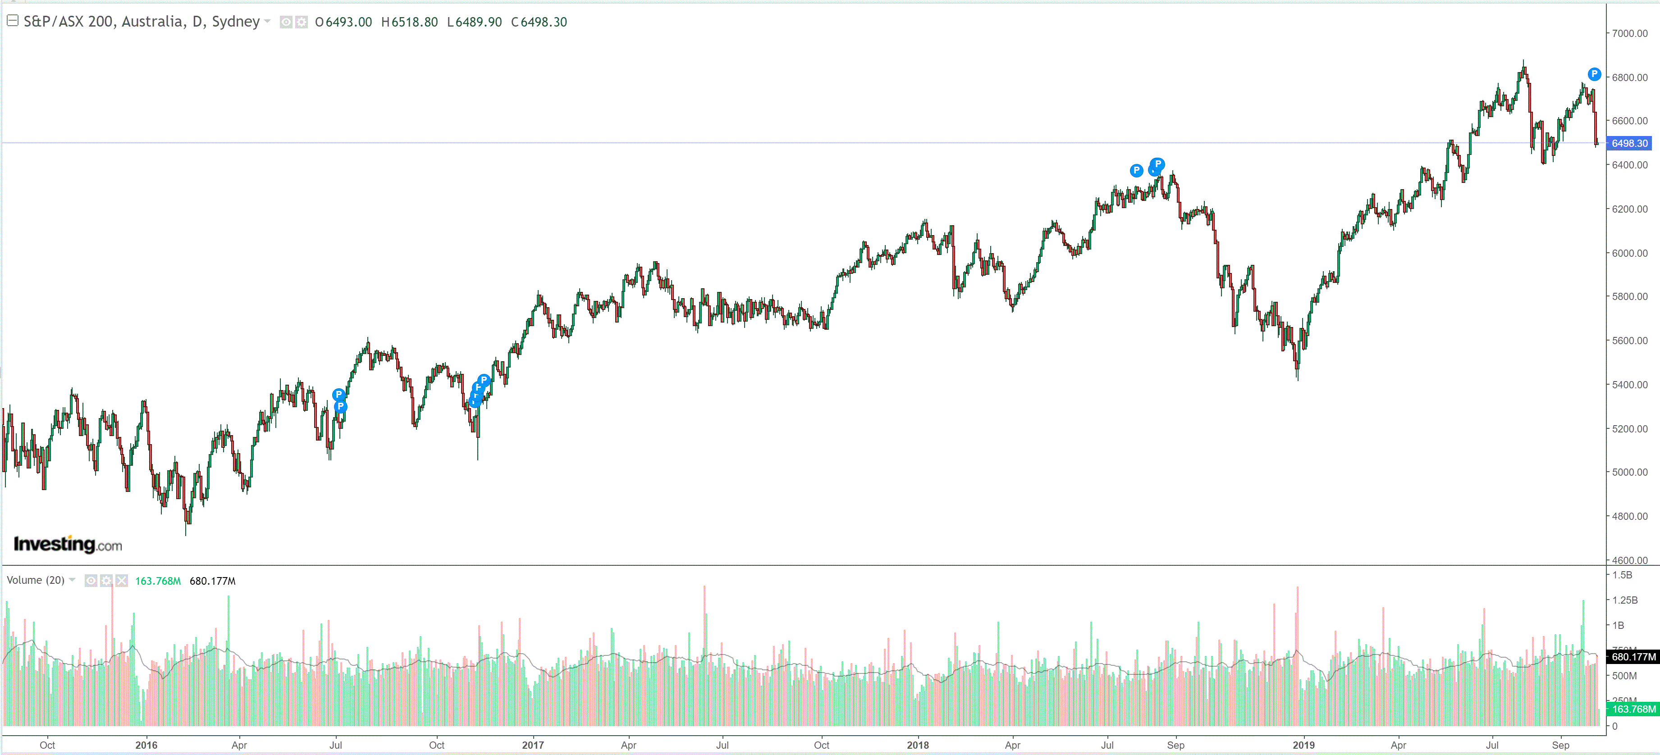Hide the Volume indicator using eye icon
This screenshot has height=755, width=1660.
91,580
